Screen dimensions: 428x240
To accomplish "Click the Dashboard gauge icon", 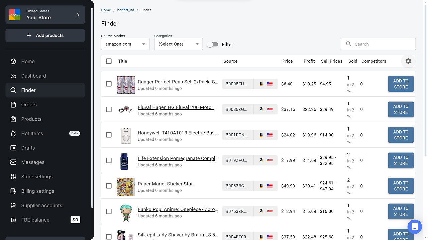I will point(13,76).
